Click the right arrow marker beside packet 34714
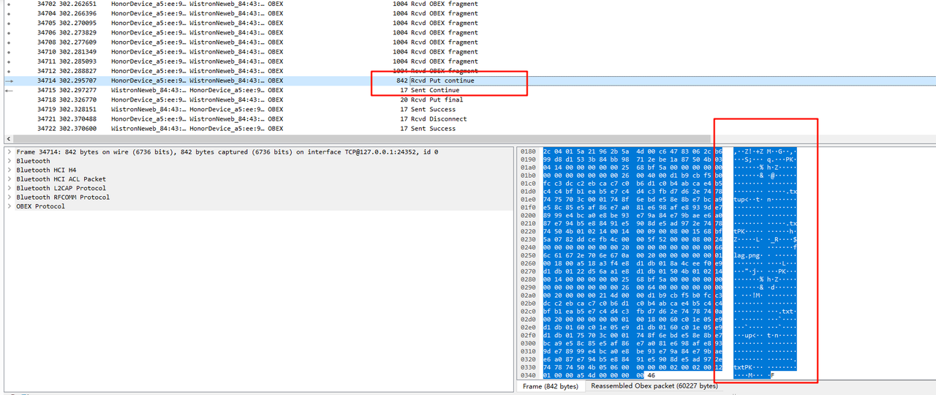Viewport: 936px width, 395px height. click(x=9, y=80)
